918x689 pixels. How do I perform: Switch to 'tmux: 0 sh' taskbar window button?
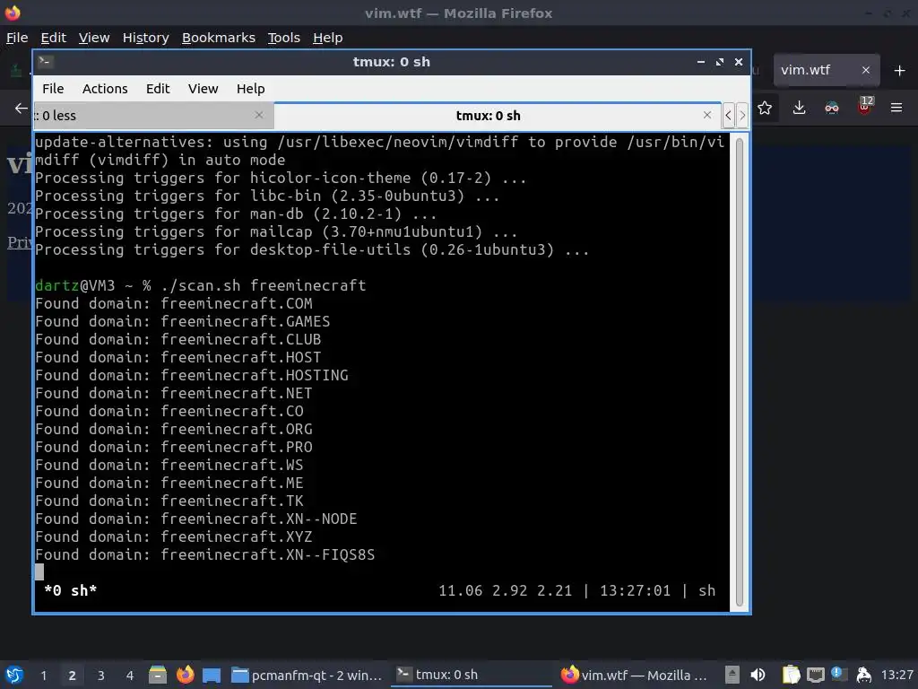coord(472,675)
